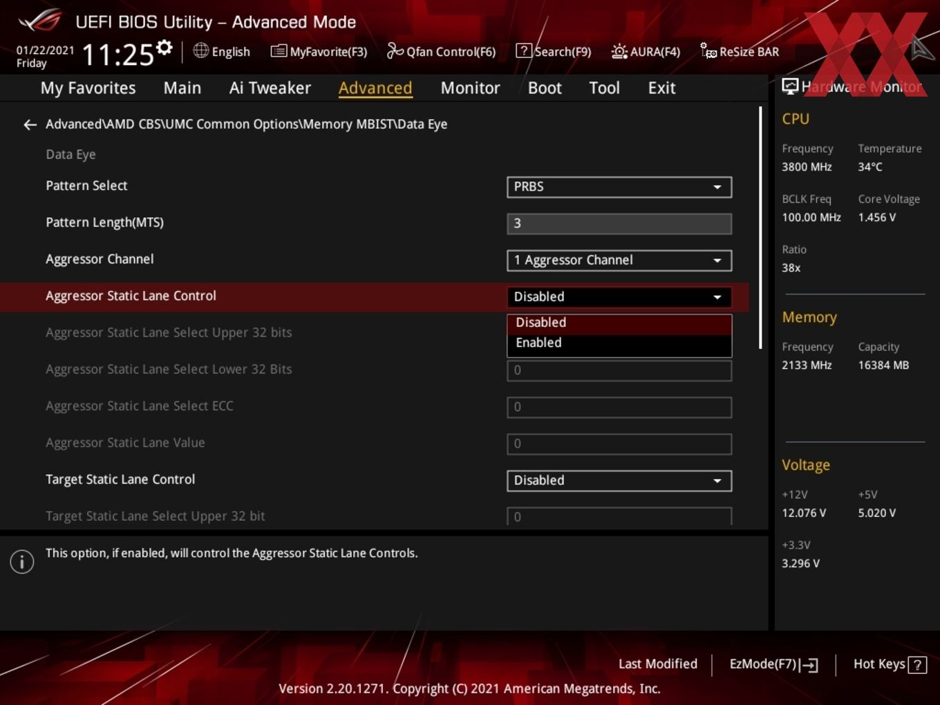The height and width of the screenshot is (705, 940).
Task: Click the +3.3V reading 3.296 V
Action: pyautogui.click(x=800, y=564)
